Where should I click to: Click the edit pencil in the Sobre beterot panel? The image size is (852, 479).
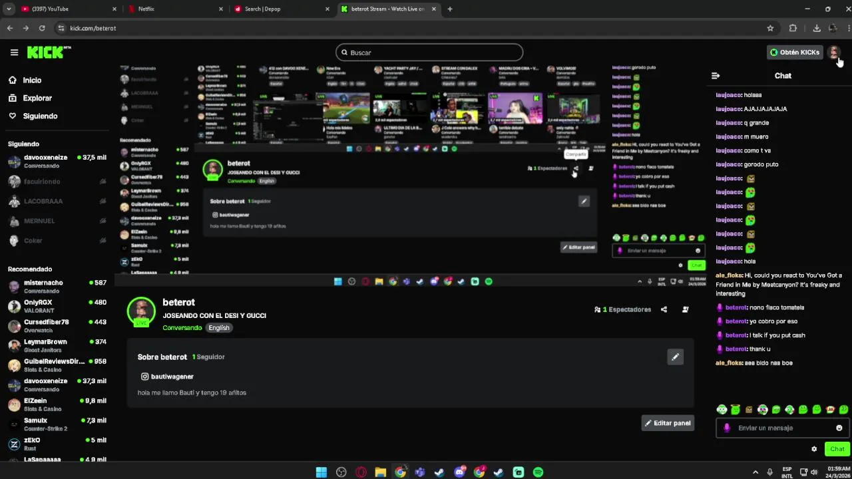(675, 357)
